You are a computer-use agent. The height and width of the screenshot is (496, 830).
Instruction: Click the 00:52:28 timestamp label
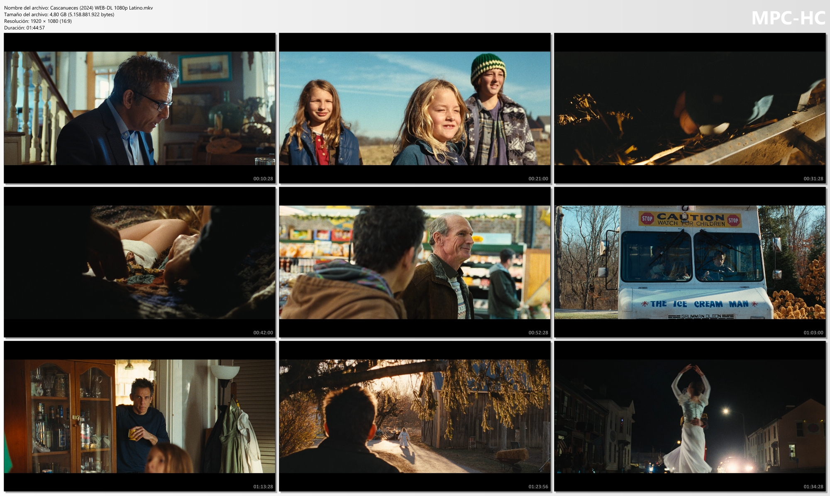tap(538, 333)
